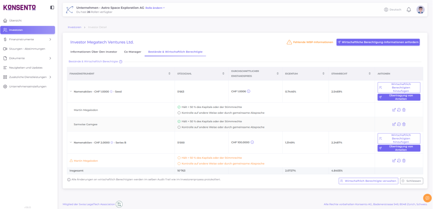
Task: Sort by the Stimmrecht column
Action: (x=370, y=74)
